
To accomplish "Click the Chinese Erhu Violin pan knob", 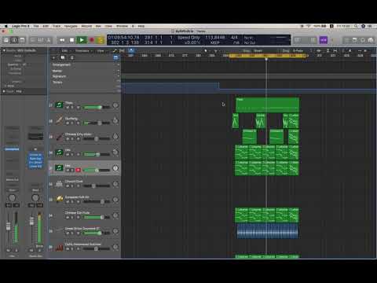I will (115, 137).
